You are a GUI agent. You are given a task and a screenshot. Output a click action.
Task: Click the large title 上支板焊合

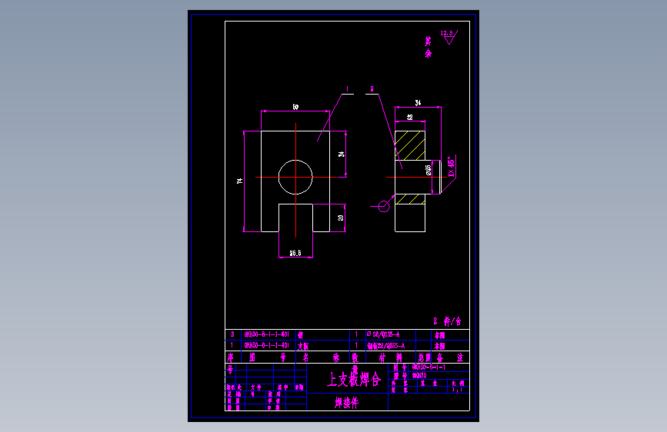click(x=353, y=379)
